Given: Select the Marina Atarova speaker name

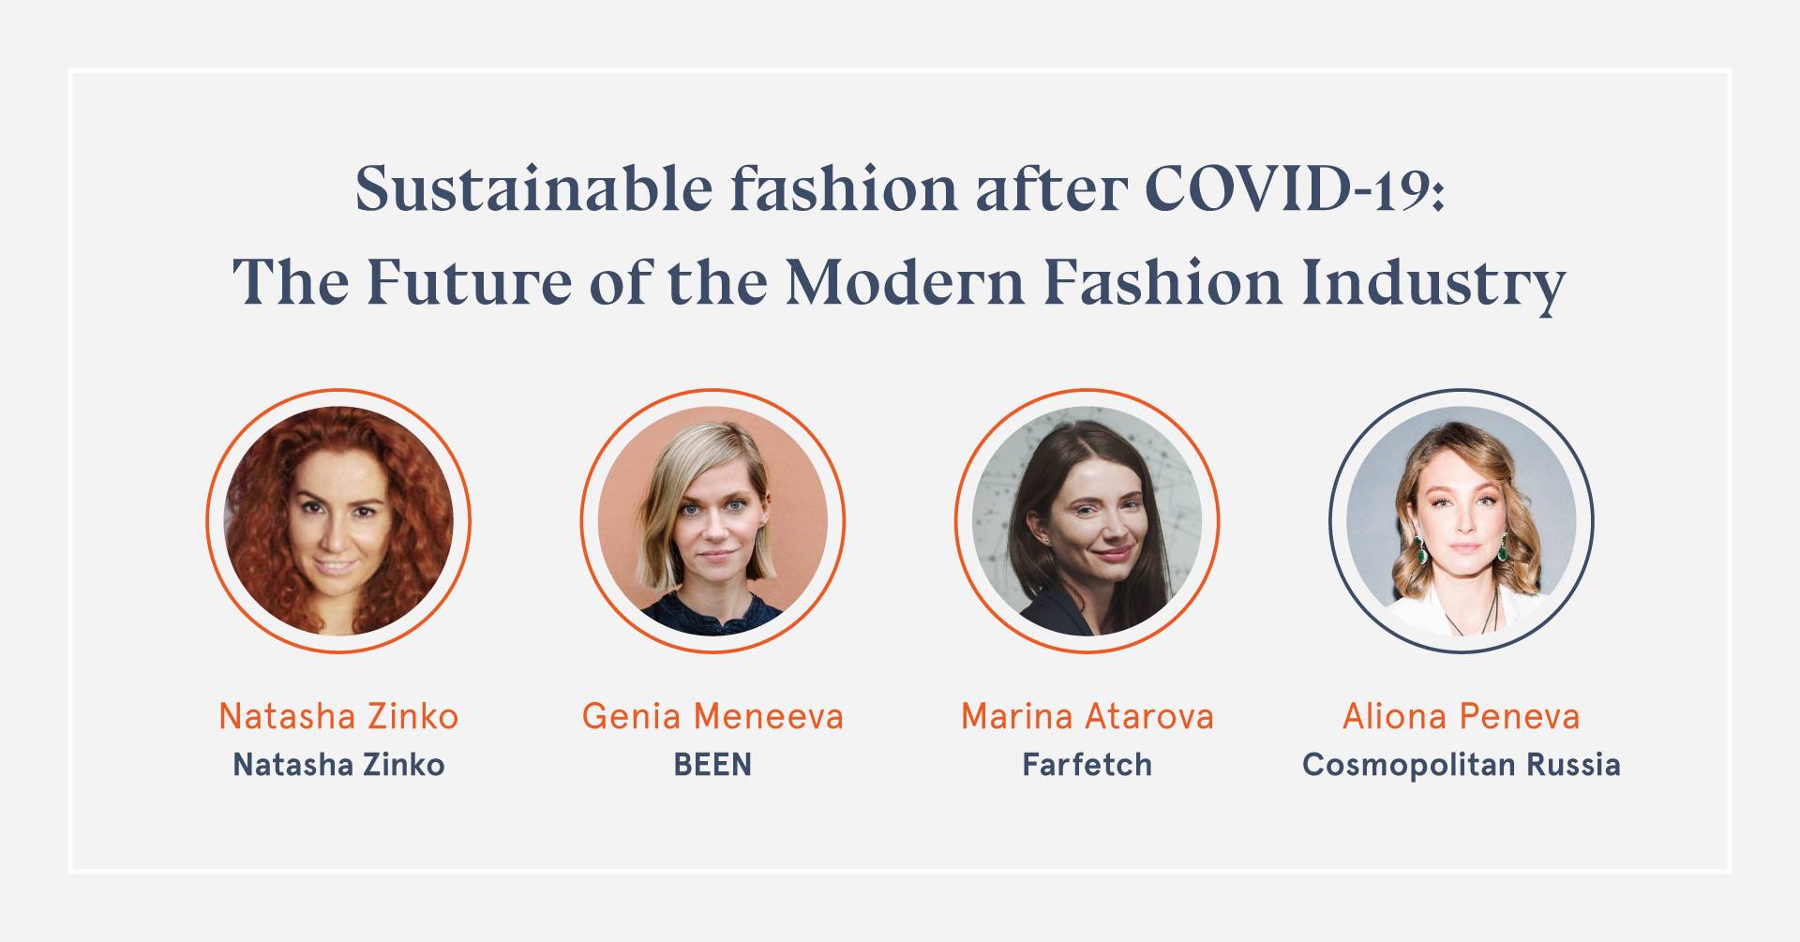Looking at the screenshot, I should click(x=1087, y=717).
